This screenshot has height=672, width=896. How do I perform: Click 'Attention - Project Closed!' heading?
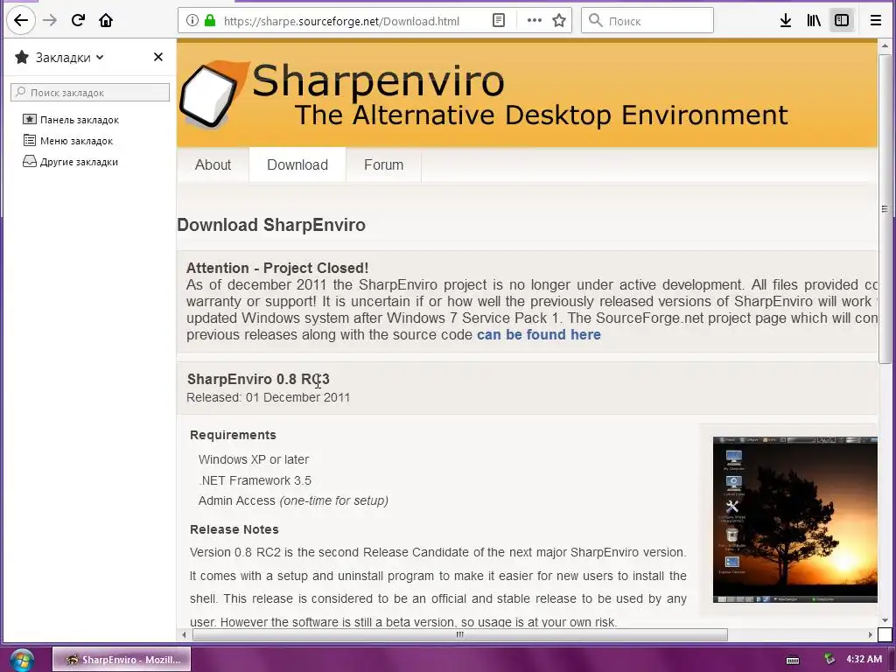[277, 268]
